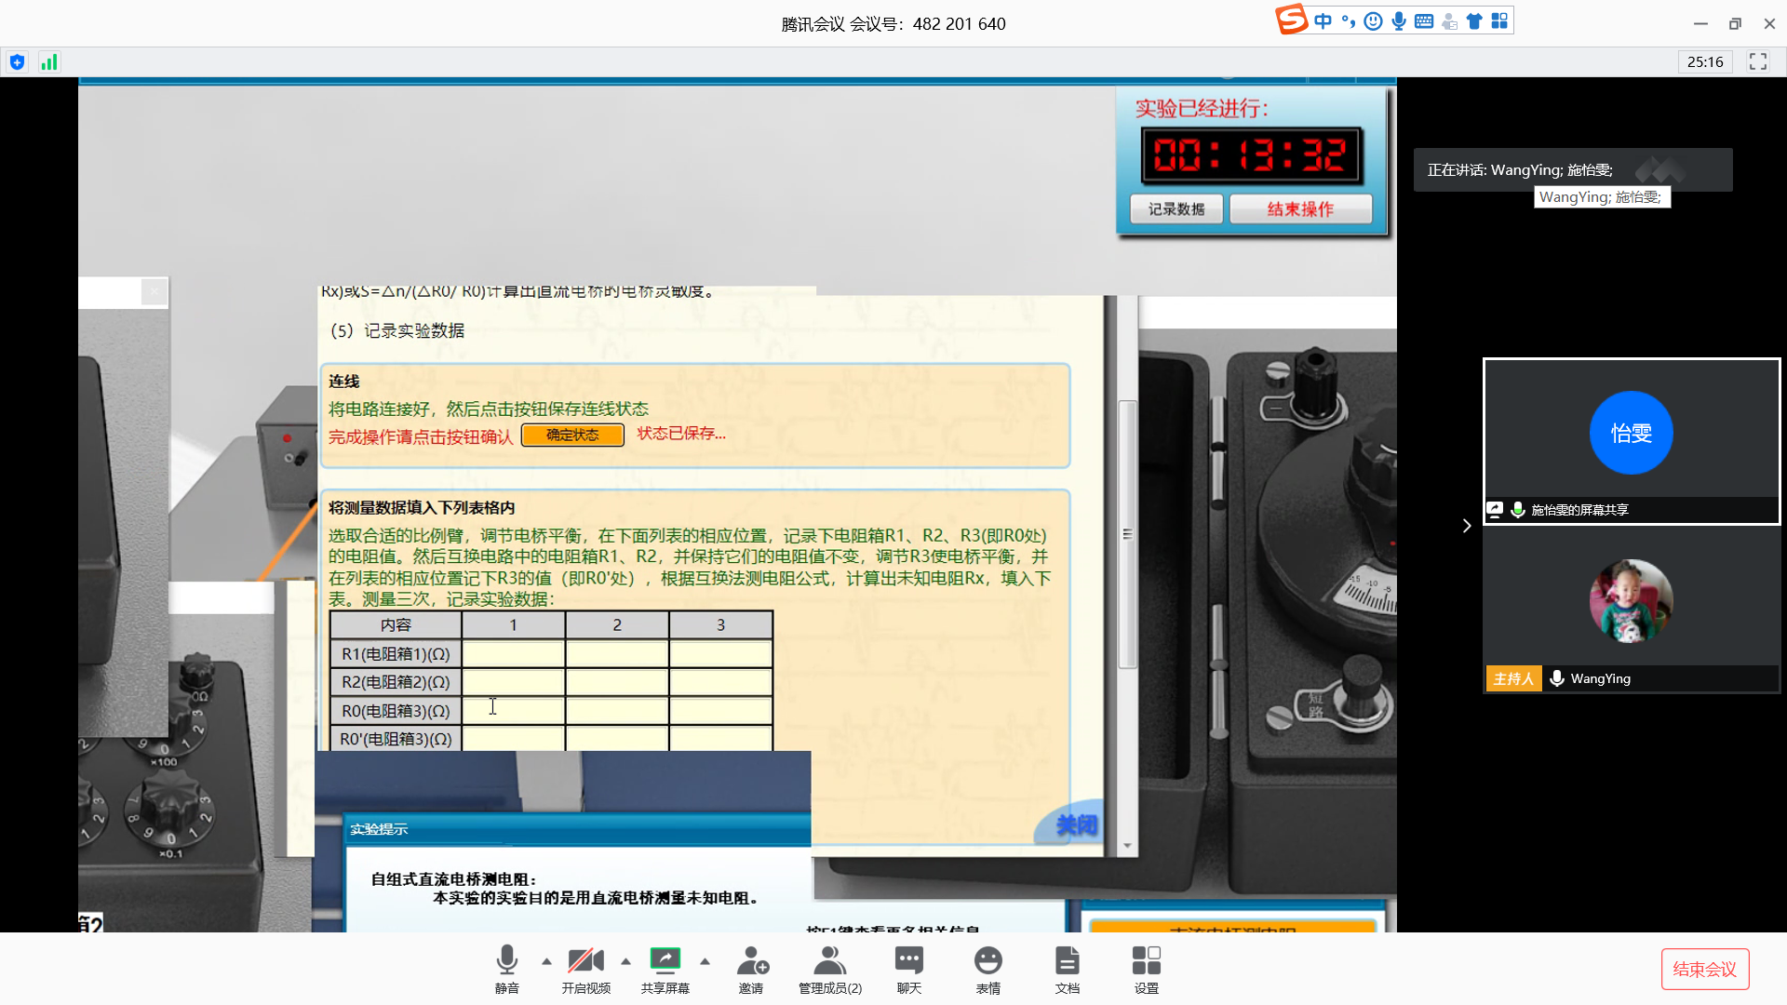The width and height of the screenshot is (1787, 1005).
Task: Toggle Sogou input 中 language mode
Action: [1323, 21]
